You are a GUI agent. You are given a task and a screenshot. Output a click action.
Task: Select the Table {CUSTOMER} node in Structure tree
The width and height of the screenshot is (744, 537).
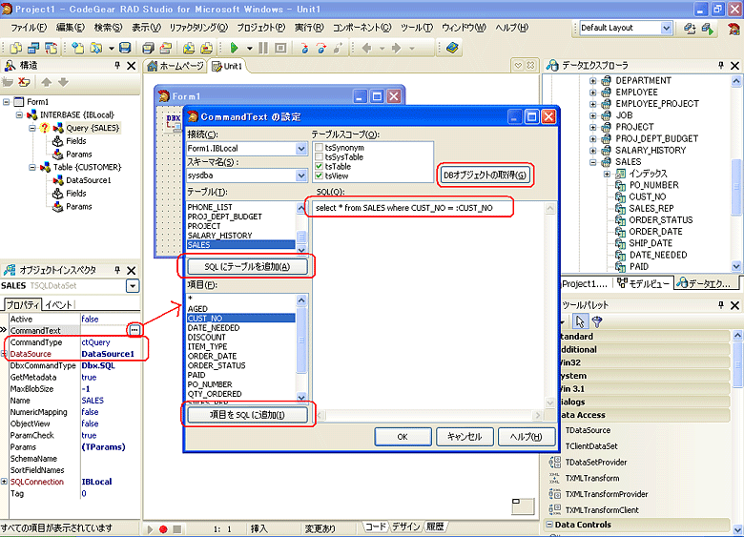pos(87,167)
